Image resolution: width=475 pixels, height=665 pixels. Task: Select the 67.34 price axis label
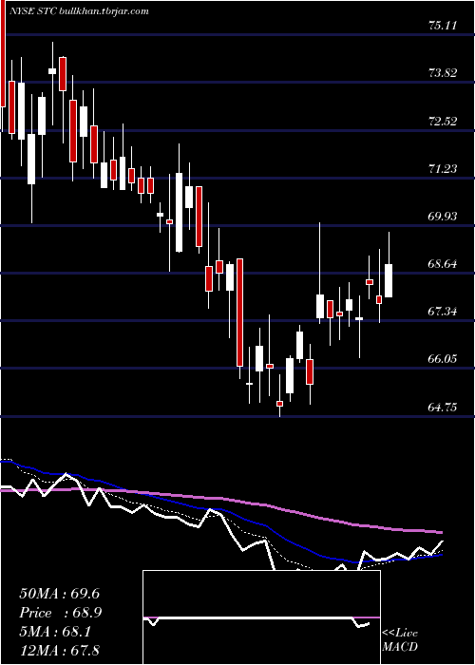pyautogui.click(x=443, y=312)
